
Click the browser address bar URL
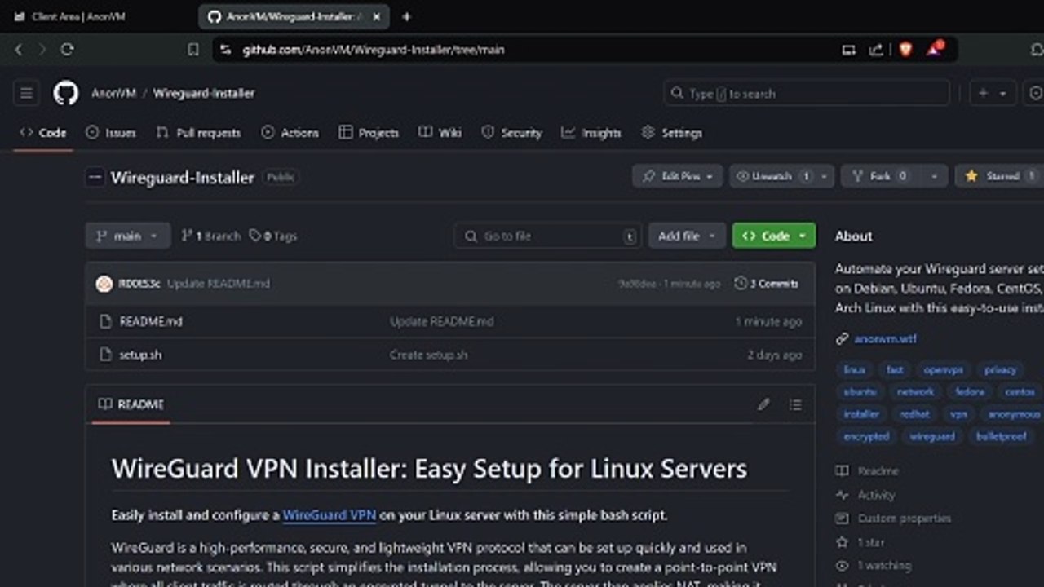(x=374, y=50)
